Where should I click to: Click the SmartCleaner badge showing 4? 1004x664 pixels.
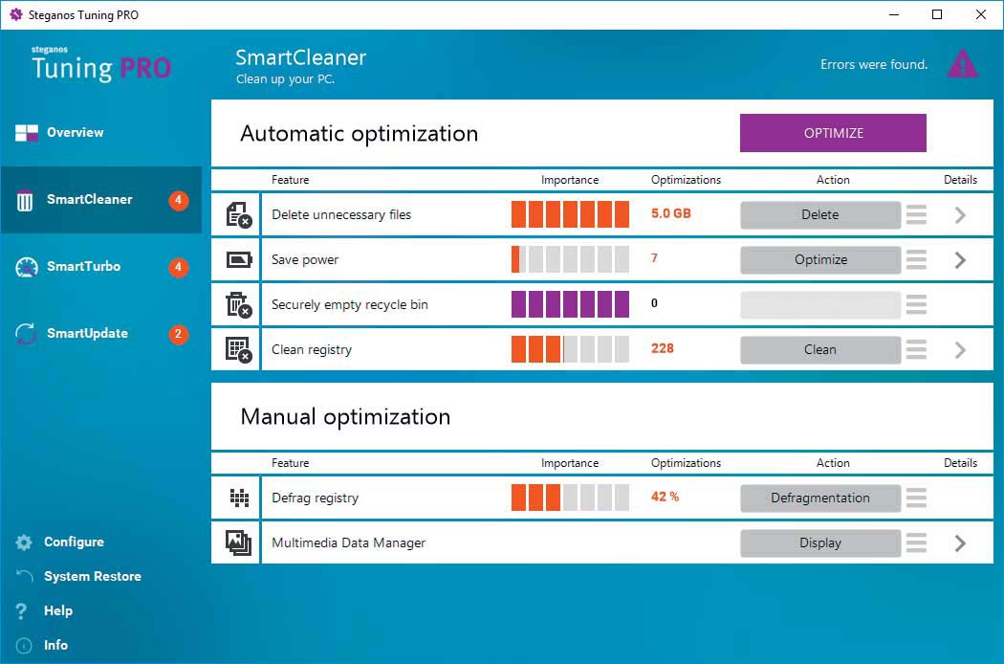(x=179, y=201)
